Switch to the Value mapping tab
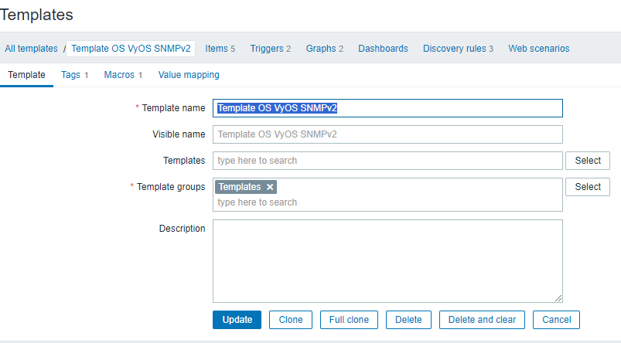The image size is (621, 343). 189,75
